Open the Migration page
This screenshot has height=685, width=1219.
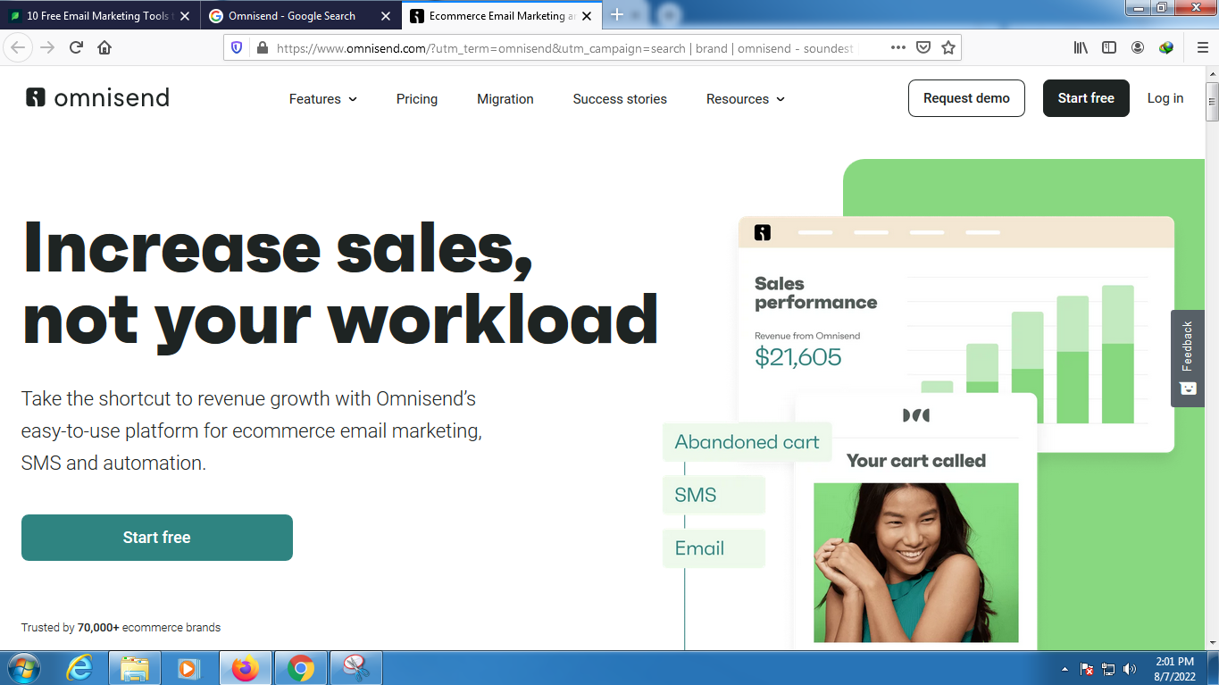coord(505,99)
